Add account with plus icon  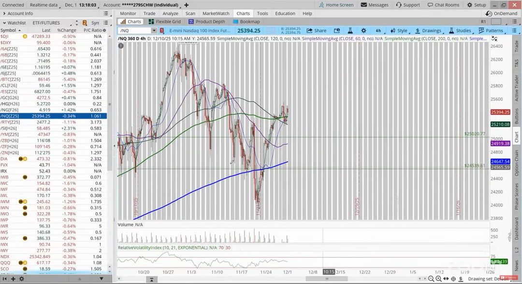187,5
